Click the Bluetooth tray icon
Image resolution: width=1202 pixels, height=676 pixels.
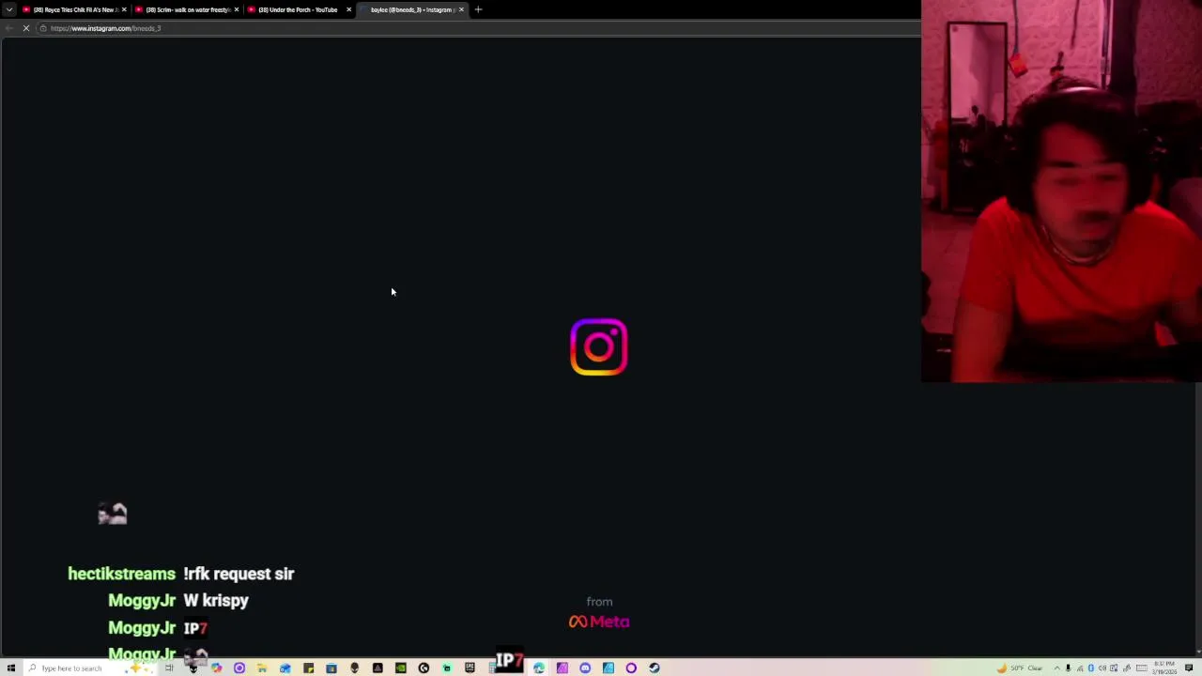click(x=1091, y=668)
